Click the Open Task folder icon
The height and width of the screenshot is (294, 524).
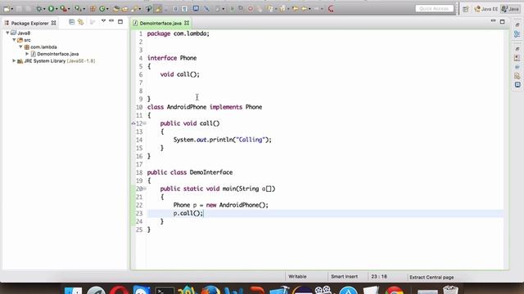(124, 9)
